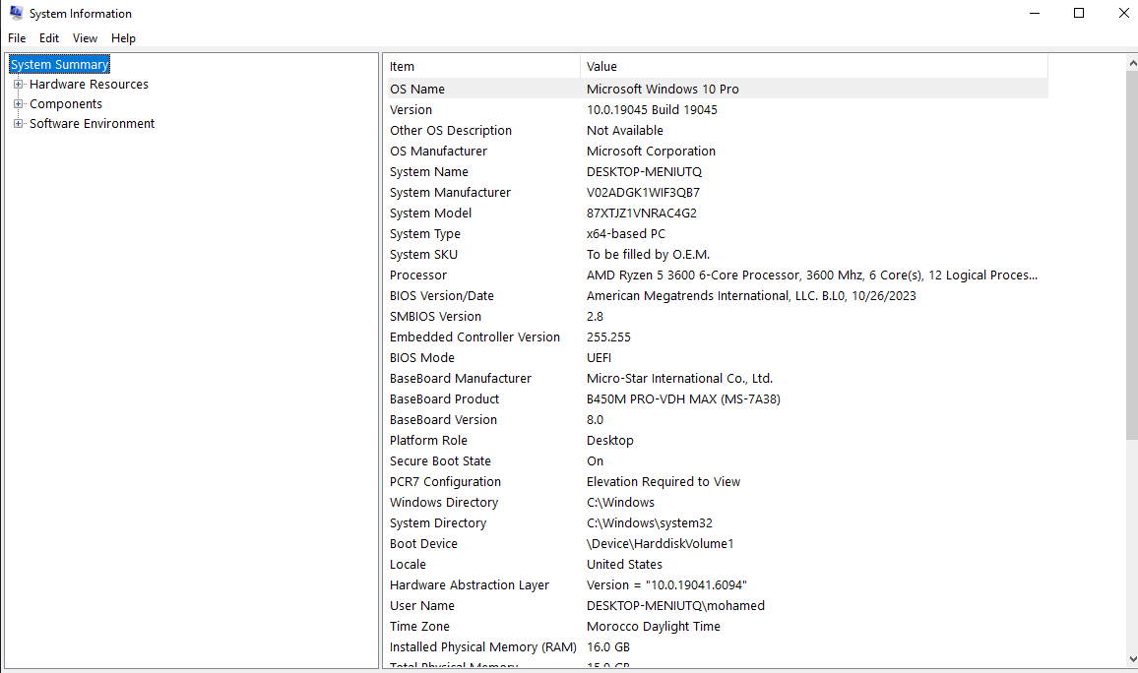Minimize the System Information window
This screenshot has width=1138, height=673.
tap(1035, 13)
